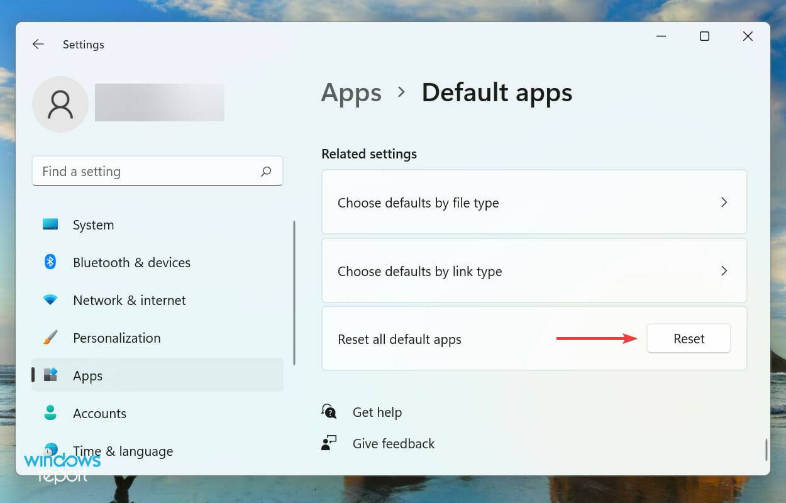The height and width of the screenshot is (503, 786).
Task: Select the Time & language clock icon
Action: click(49, 451)
